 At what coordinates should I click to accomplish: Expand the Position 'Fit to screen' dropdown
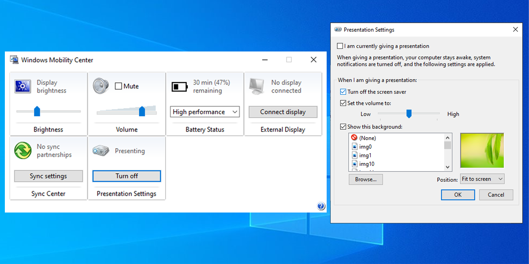point(482,179)
